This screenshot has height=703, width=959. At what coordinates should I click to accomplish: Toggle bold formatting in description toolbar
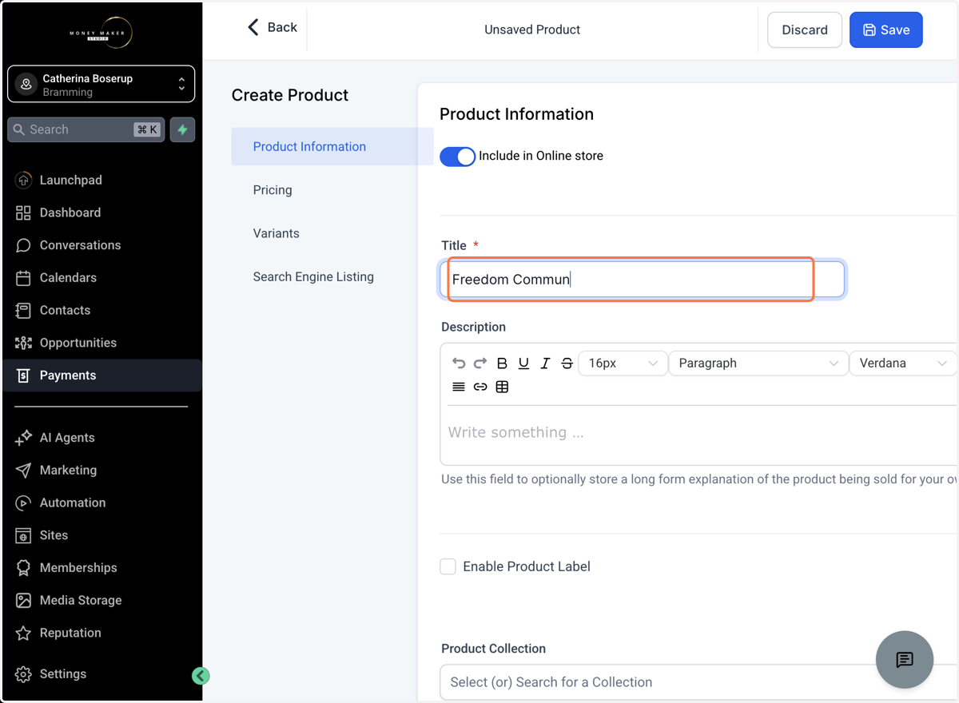point(502,363)
